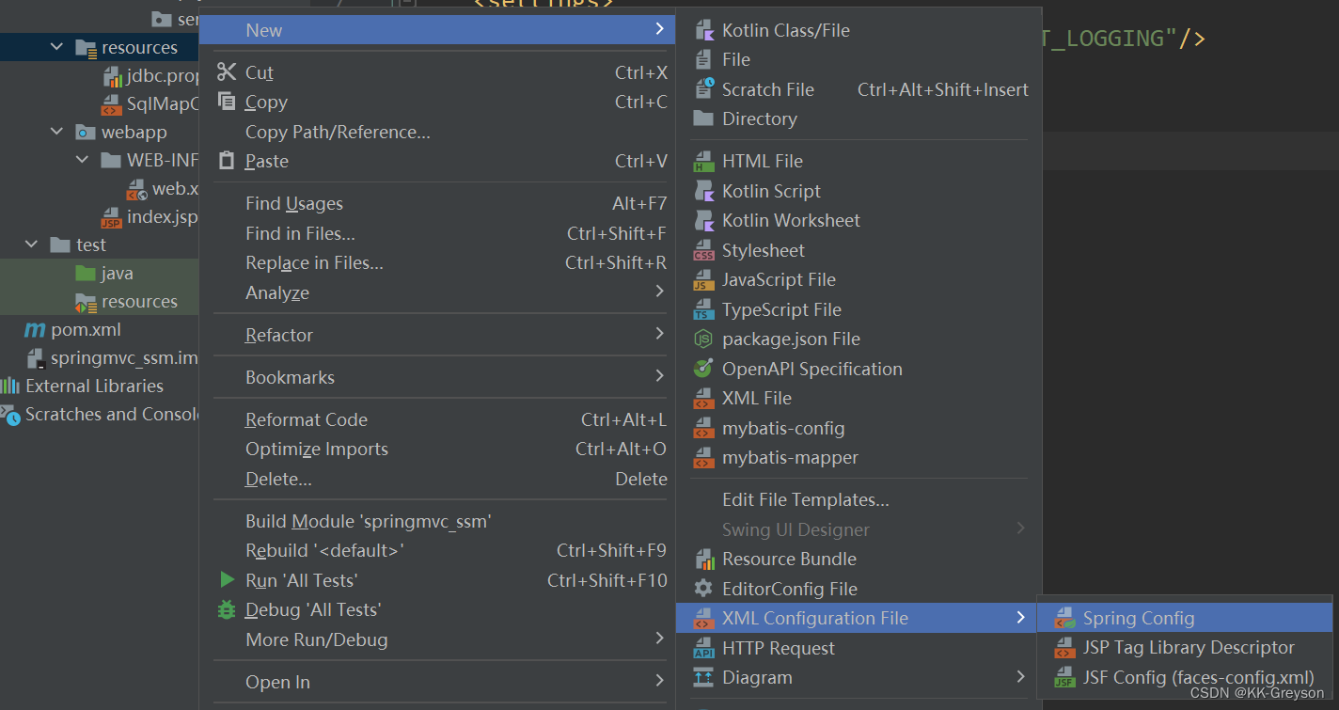The image size is (1339, 710).
Task: Select web.xml file under WEB-INF
Action: (x=175, y=189)
